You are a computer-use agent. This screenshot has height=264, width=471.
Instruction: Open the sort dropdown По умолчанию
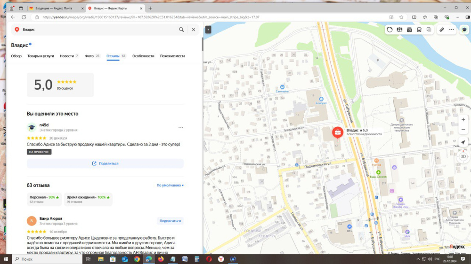tap(170, 185)
